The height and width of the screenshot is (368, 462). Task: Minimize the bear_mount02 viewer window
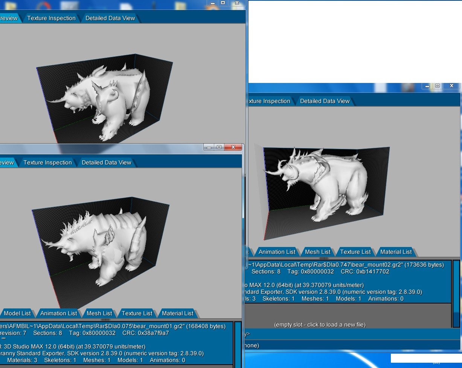427,86
